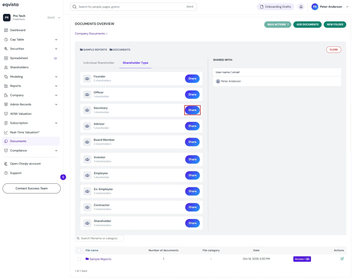
Task: Switch to the Individual Shareholder tab
Action: click(99, 63)
